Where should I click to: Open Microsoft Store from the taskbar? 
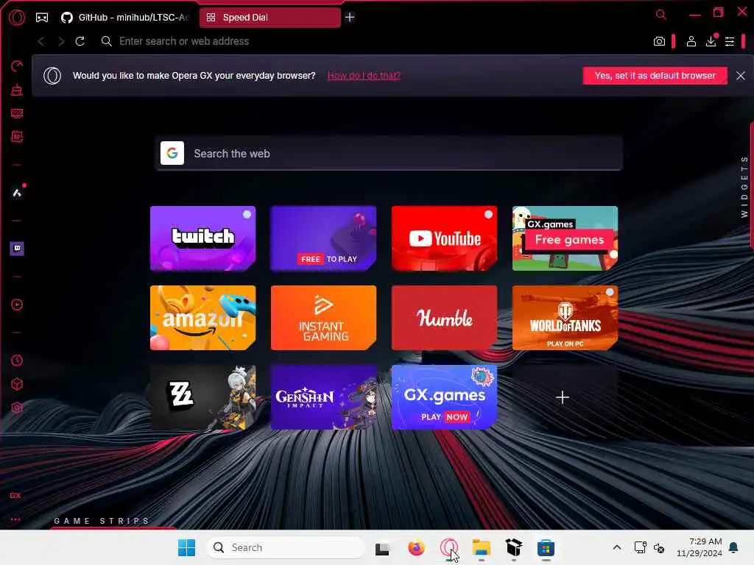click(546, 547)
